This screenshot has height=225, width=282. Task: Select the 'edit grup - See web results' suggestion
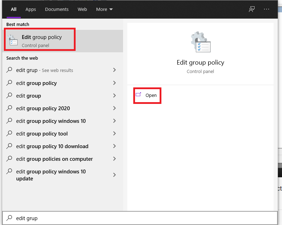[x=45, y=70]
